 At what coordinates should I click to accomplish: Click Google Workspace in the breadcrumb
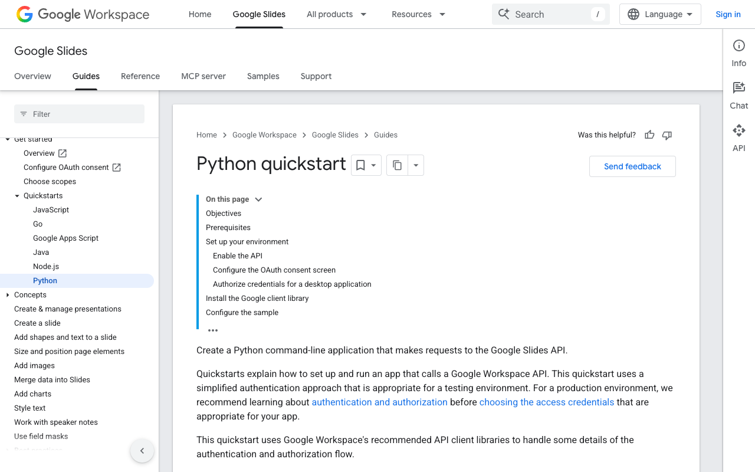264,135
